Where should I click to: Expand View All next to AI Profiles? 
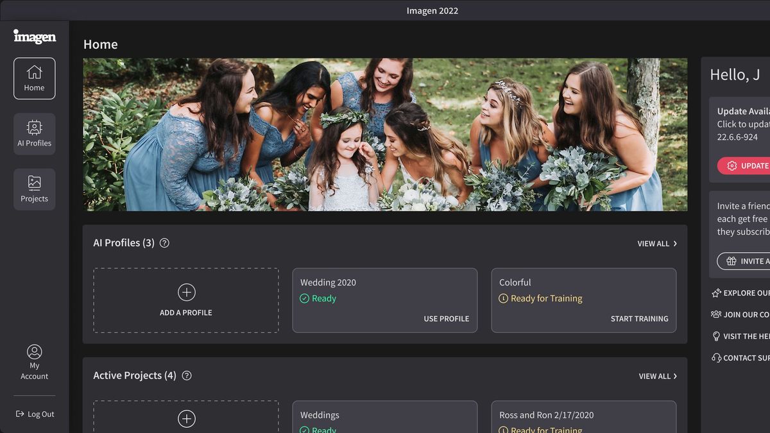click(657, 244)
